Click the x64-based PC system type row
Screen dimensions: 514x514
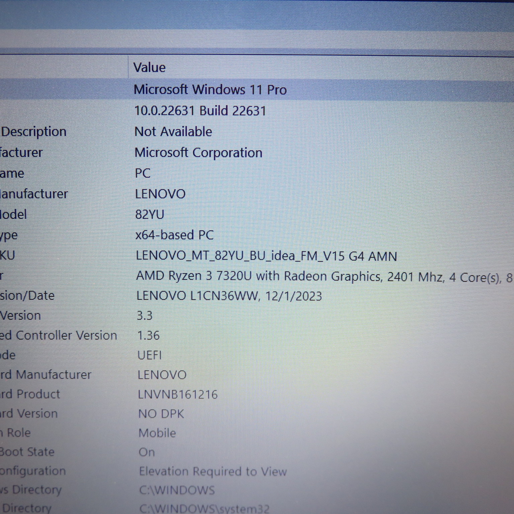click(174, 235)
